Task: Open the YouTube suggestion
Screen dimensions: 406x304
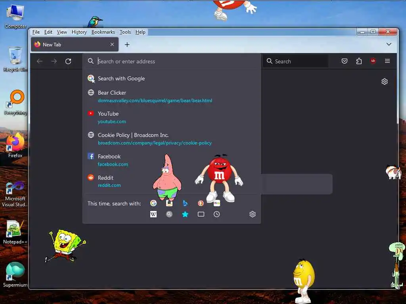Action: (x=171, y=117)
